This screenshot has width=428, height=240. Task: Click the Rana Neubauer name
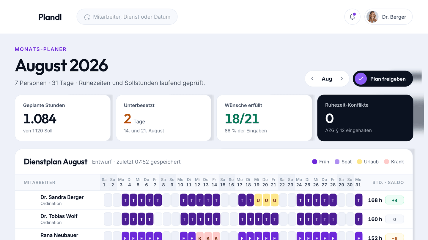(x=59, y=235)
